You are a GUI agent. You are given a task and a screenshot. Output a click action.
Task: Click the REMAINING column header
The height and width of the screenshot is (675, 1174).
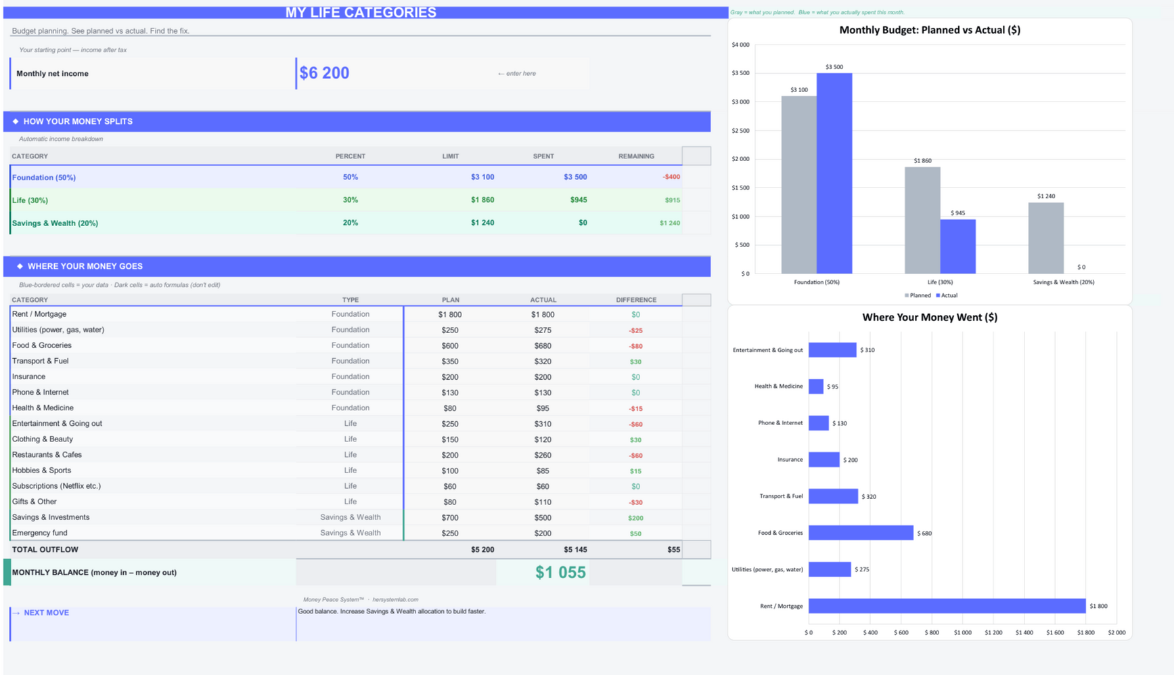click(x=636, y=156)
